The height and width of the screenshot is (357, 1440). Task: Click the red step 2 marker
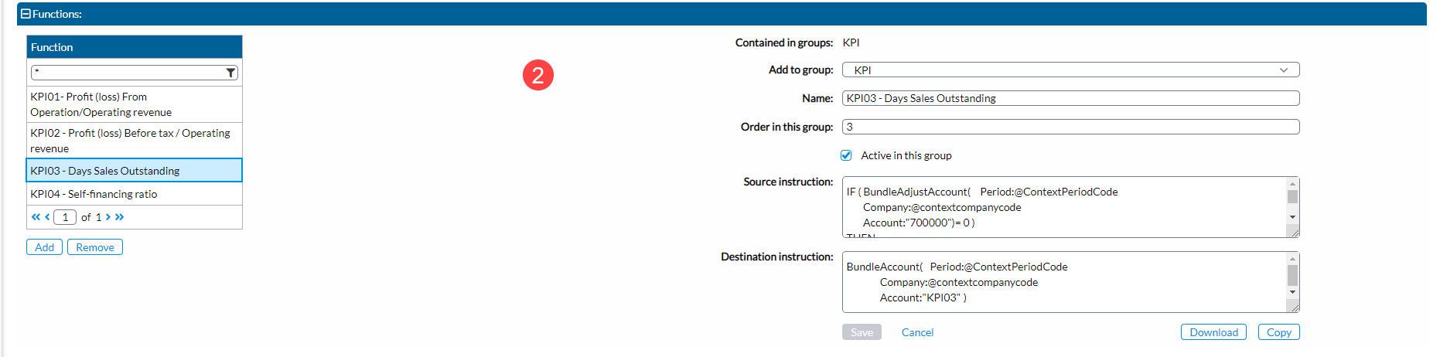[537, 75]
